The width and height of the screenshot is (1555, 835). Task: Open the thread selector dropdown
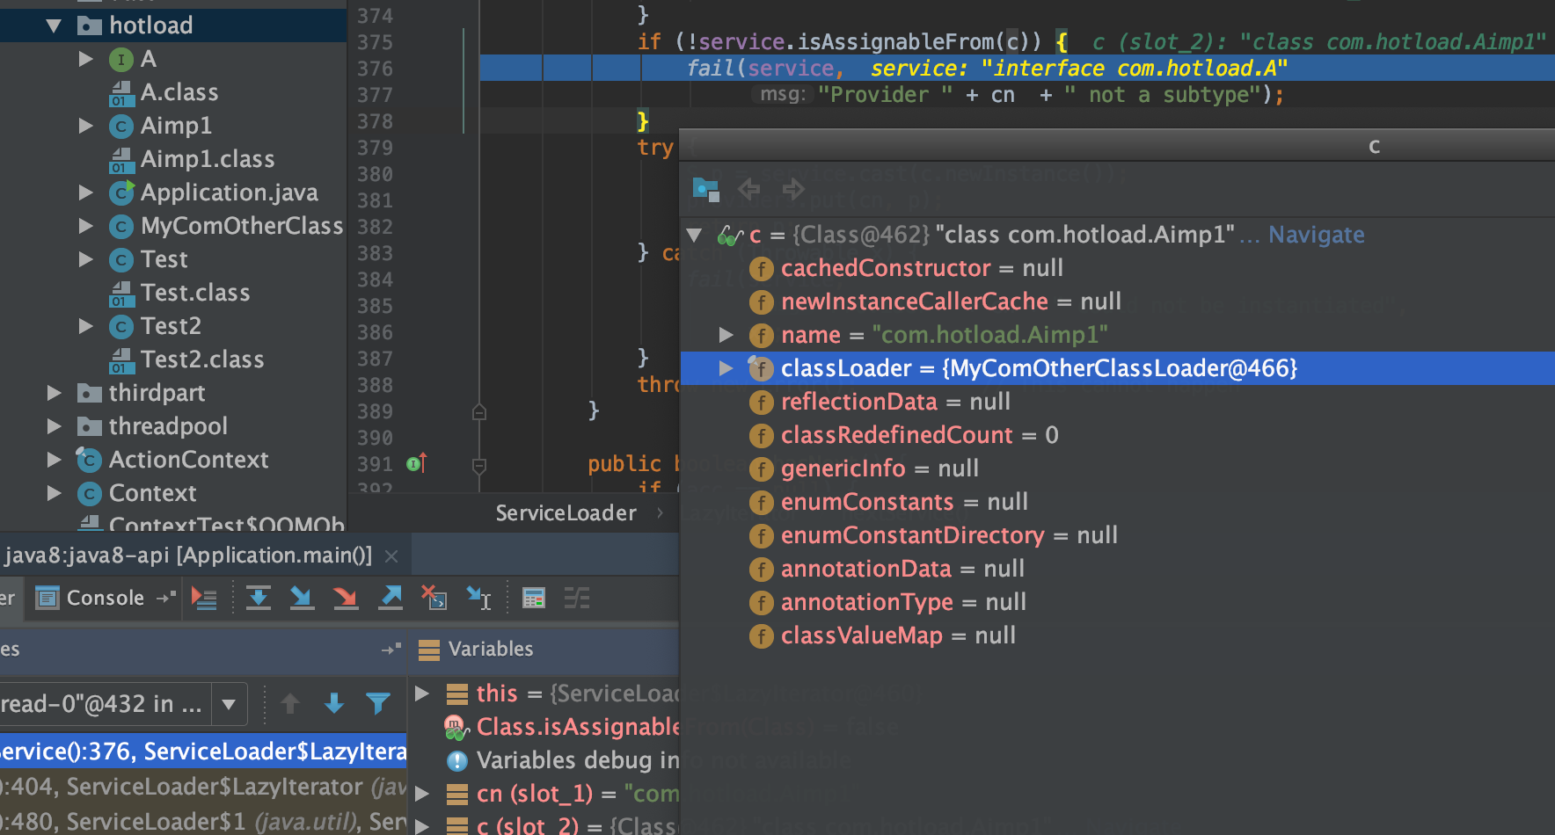click(x=230, y=703)
